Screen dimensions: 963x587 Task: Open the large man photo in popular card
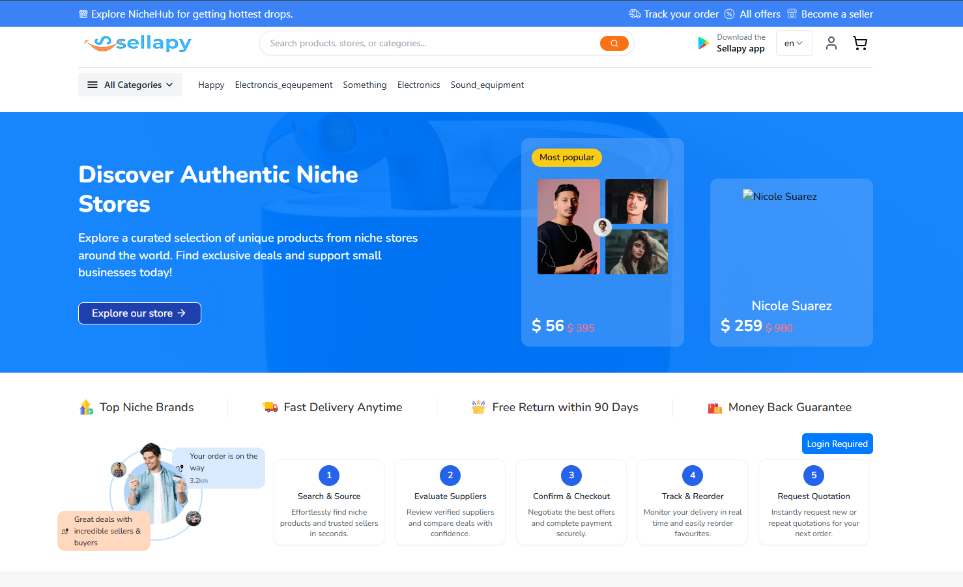click(569, 227)
